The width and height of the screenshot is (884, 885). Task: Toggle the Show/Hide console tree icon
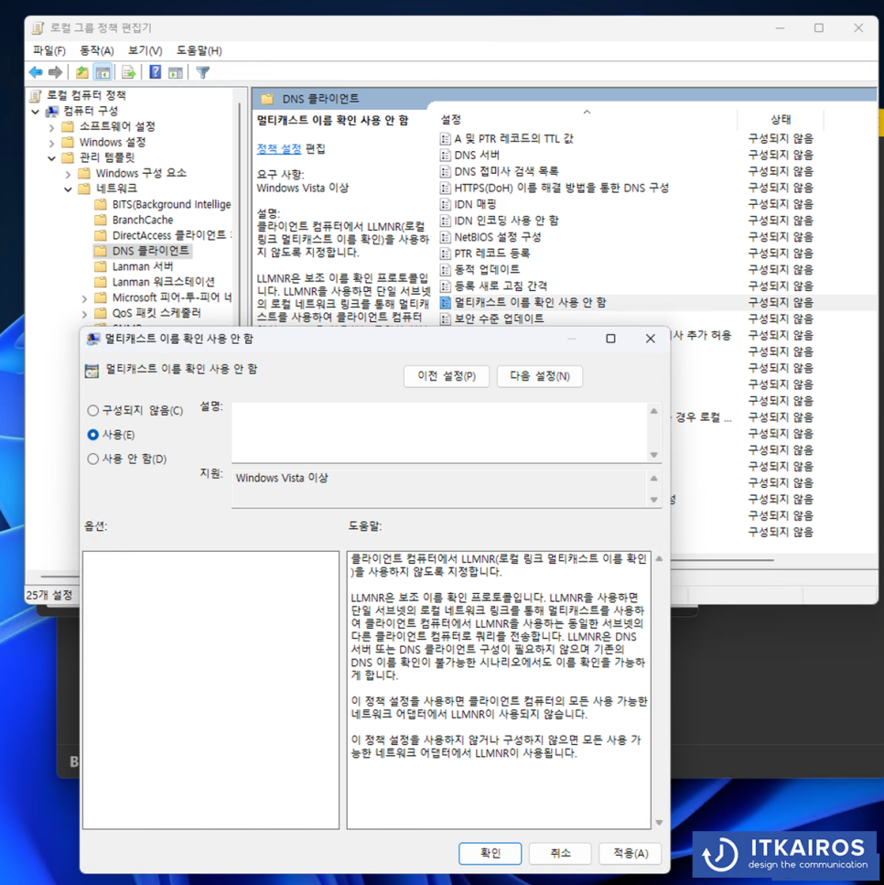[102, 72]
